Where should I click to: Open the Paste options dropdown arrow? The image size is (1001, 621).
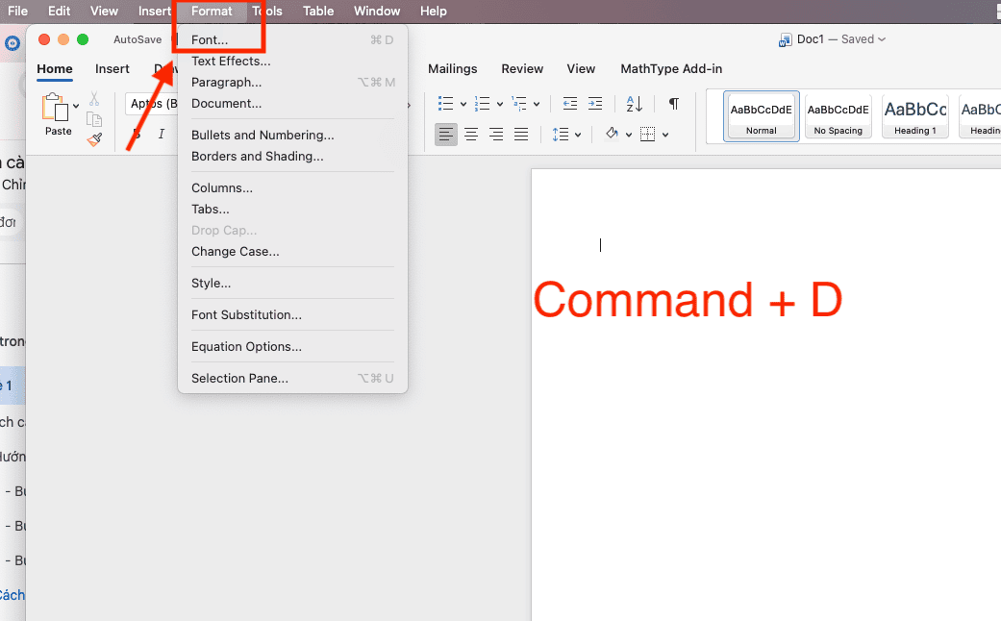76,106
